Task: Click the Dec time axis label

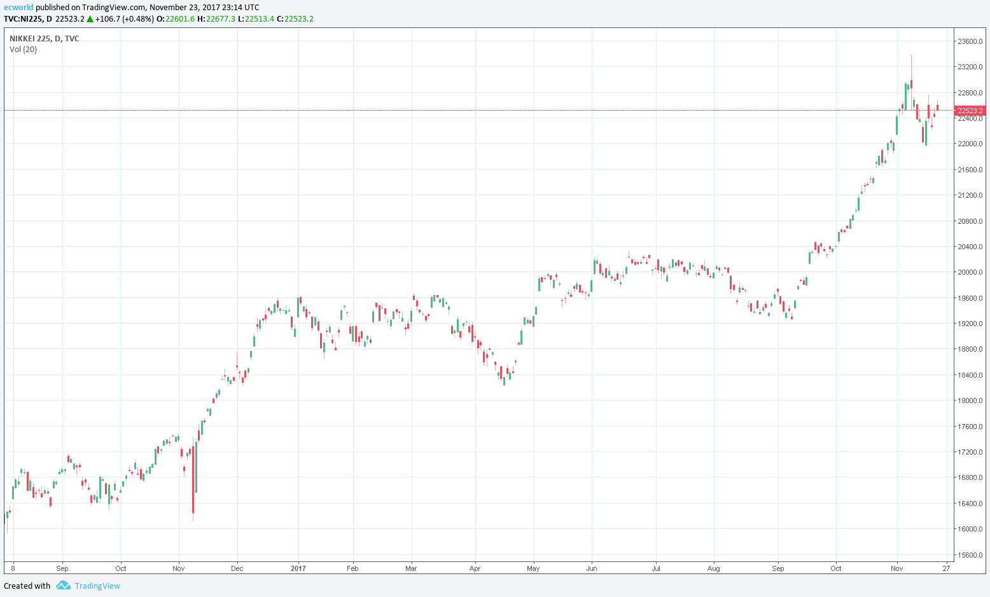Action: point(237,568)
